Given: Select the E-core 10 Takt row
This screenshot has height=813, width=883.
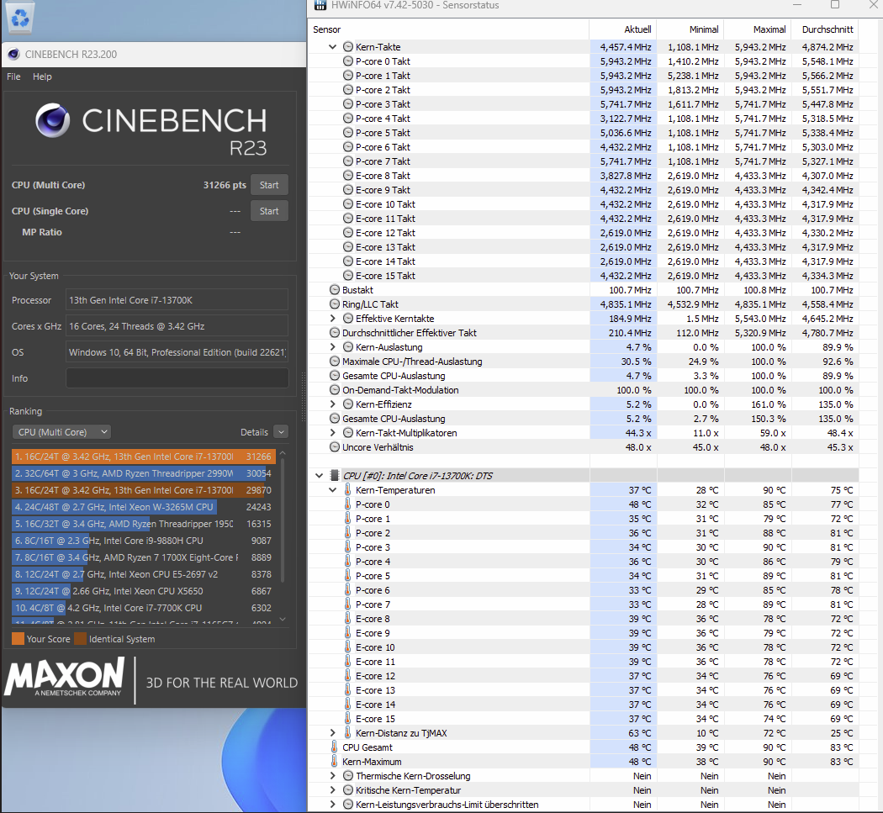Looking at the screenshot, I should [584, 204].
